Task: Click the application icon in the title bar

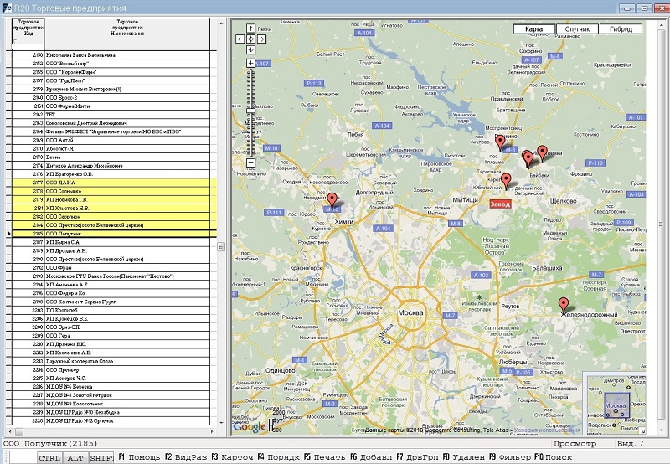Action: tap(7, 8)
